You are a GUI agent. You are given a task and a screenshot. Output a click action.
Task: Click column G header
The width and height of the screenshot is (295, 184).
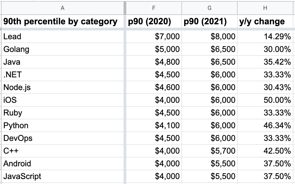tap(209, 8)
